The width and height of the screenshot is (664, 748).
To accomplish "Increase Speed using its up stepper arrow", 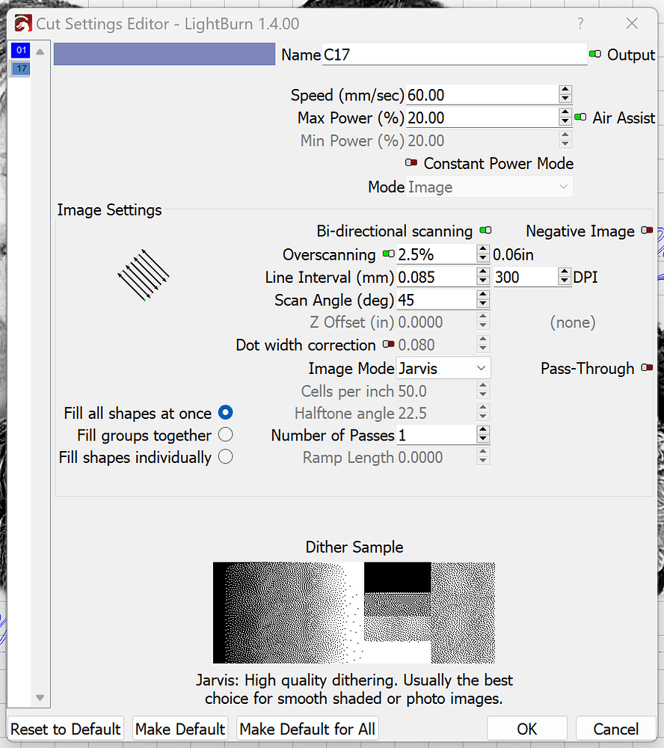I will (566, 90).
